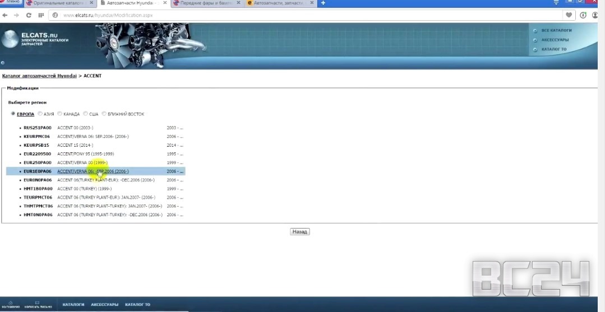Image resolution: width=605 pixels, height=312 pixels.
Task: Click the home icon in the footer
Action: tap(11, 302)
